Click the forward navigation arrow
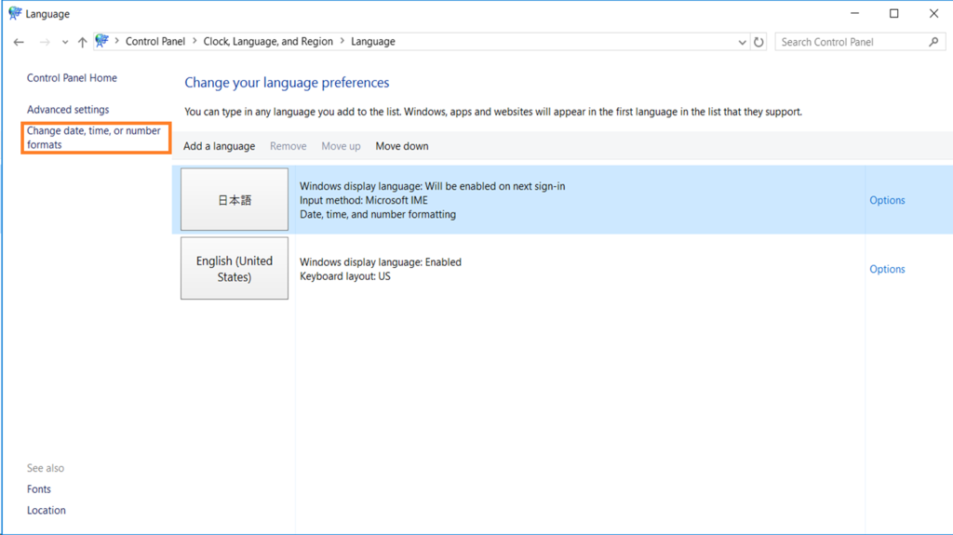Screen dimensions: 953x535 (45, 42)
